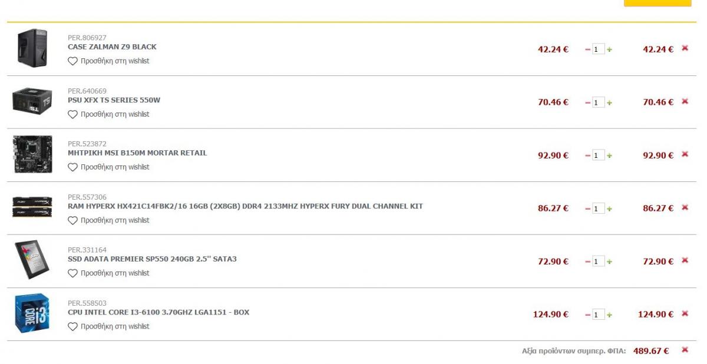This screenshot has height=364, width=707.
Task: Decrease quantity of PSU XFX TS 550W
Action: pos(587,102)
